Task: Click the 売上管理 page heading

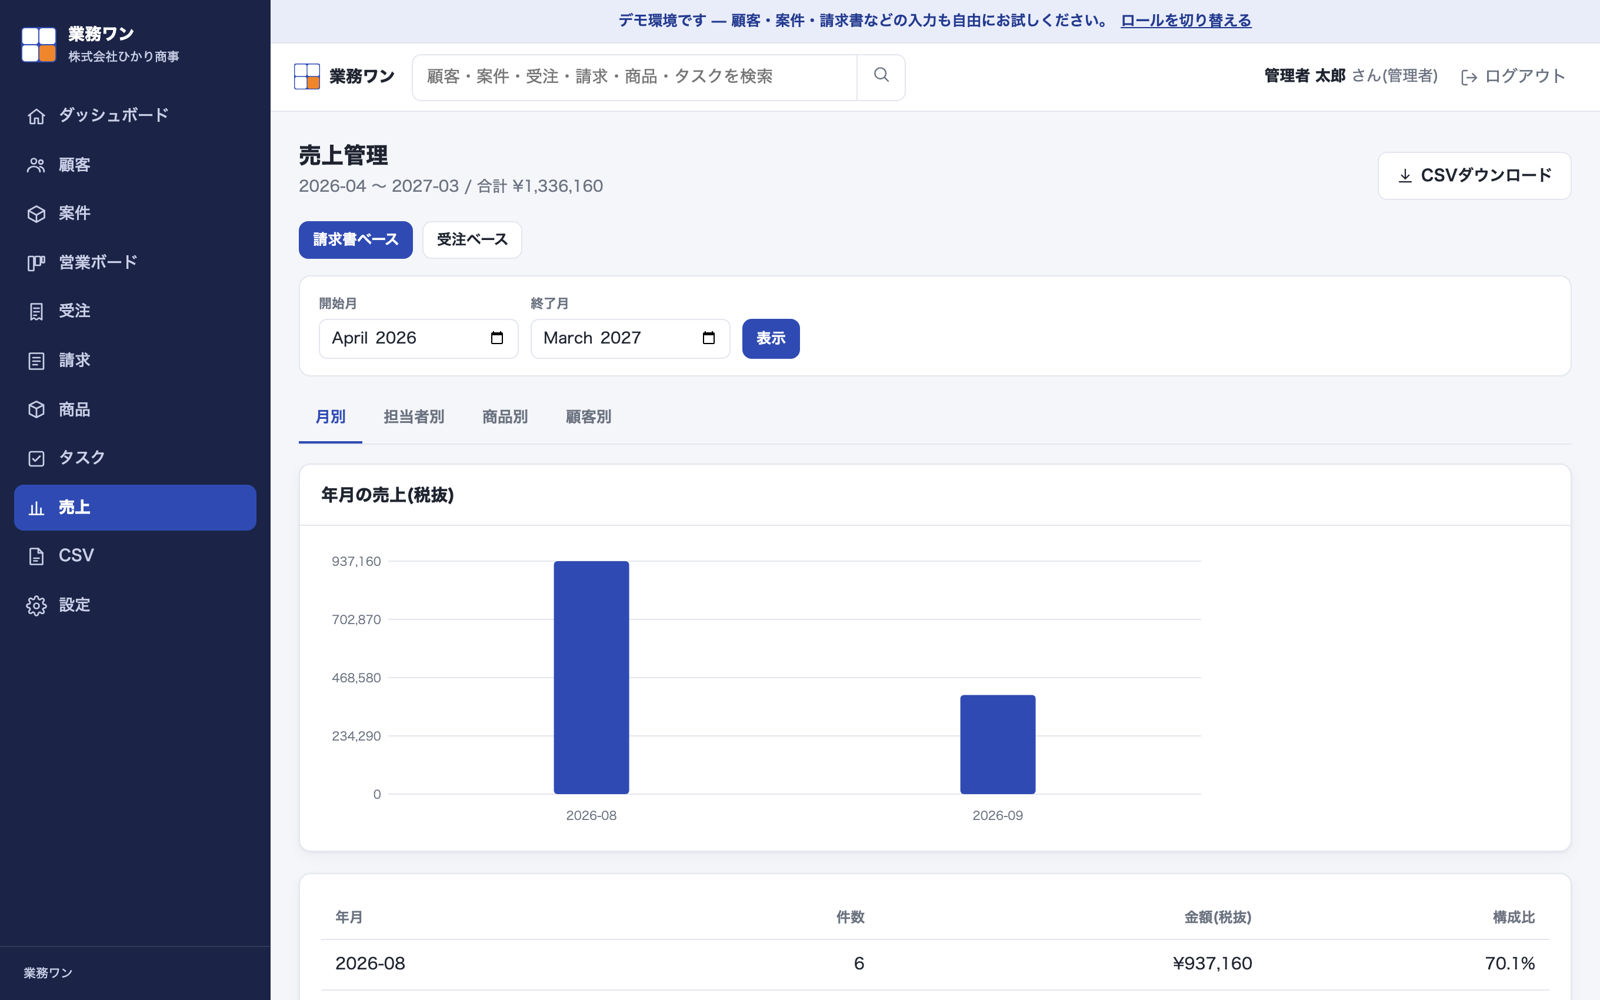Action: coord(343,156)
